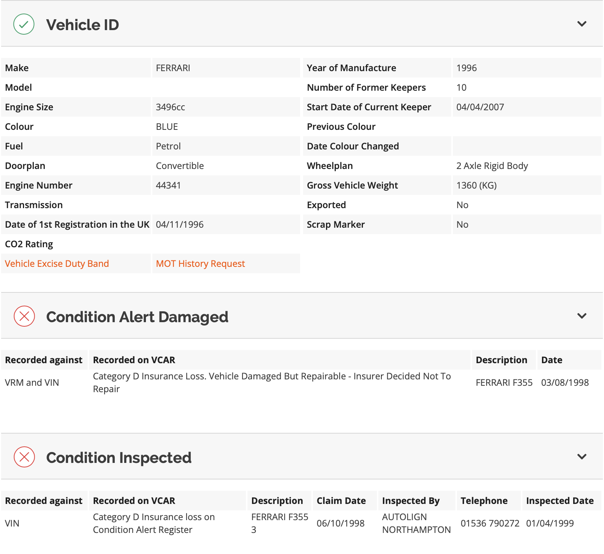
Task: Select the Convertible doorplan value
Action: point(180,166)
